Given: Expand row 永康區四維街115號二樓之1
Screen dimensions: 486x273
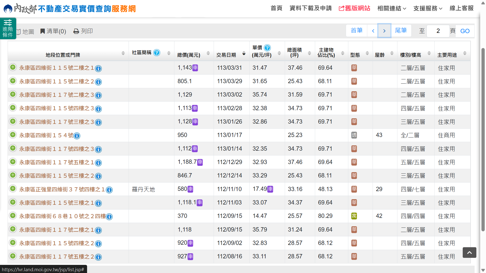Looking at the screenshot, I should tap(13, 67).
